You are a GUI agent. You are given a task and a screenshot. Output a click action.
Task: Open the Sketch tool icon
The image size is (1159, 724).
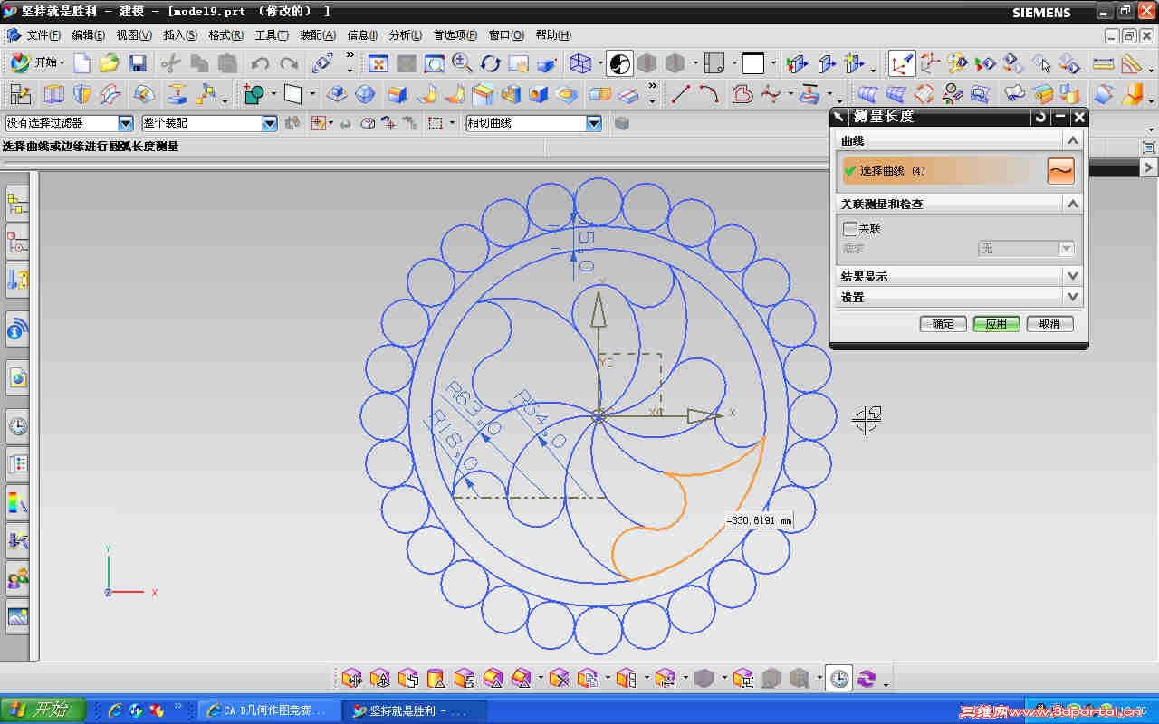[19, 94]
